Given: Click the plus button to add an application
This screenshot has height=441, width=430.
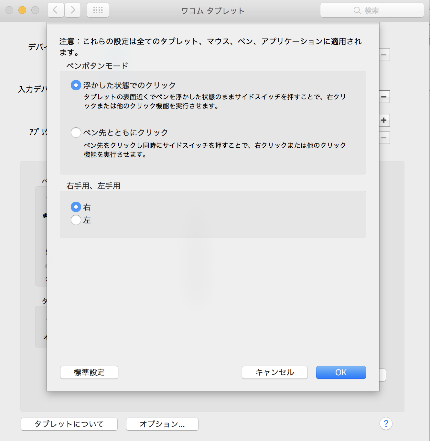Looking at the screenshot, I should click(x=384, y=120).
